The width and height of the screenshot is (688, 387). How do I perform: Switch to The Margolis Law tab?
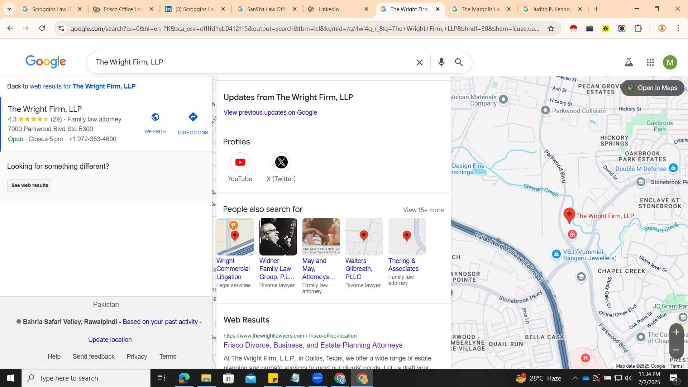click(481, 9)
